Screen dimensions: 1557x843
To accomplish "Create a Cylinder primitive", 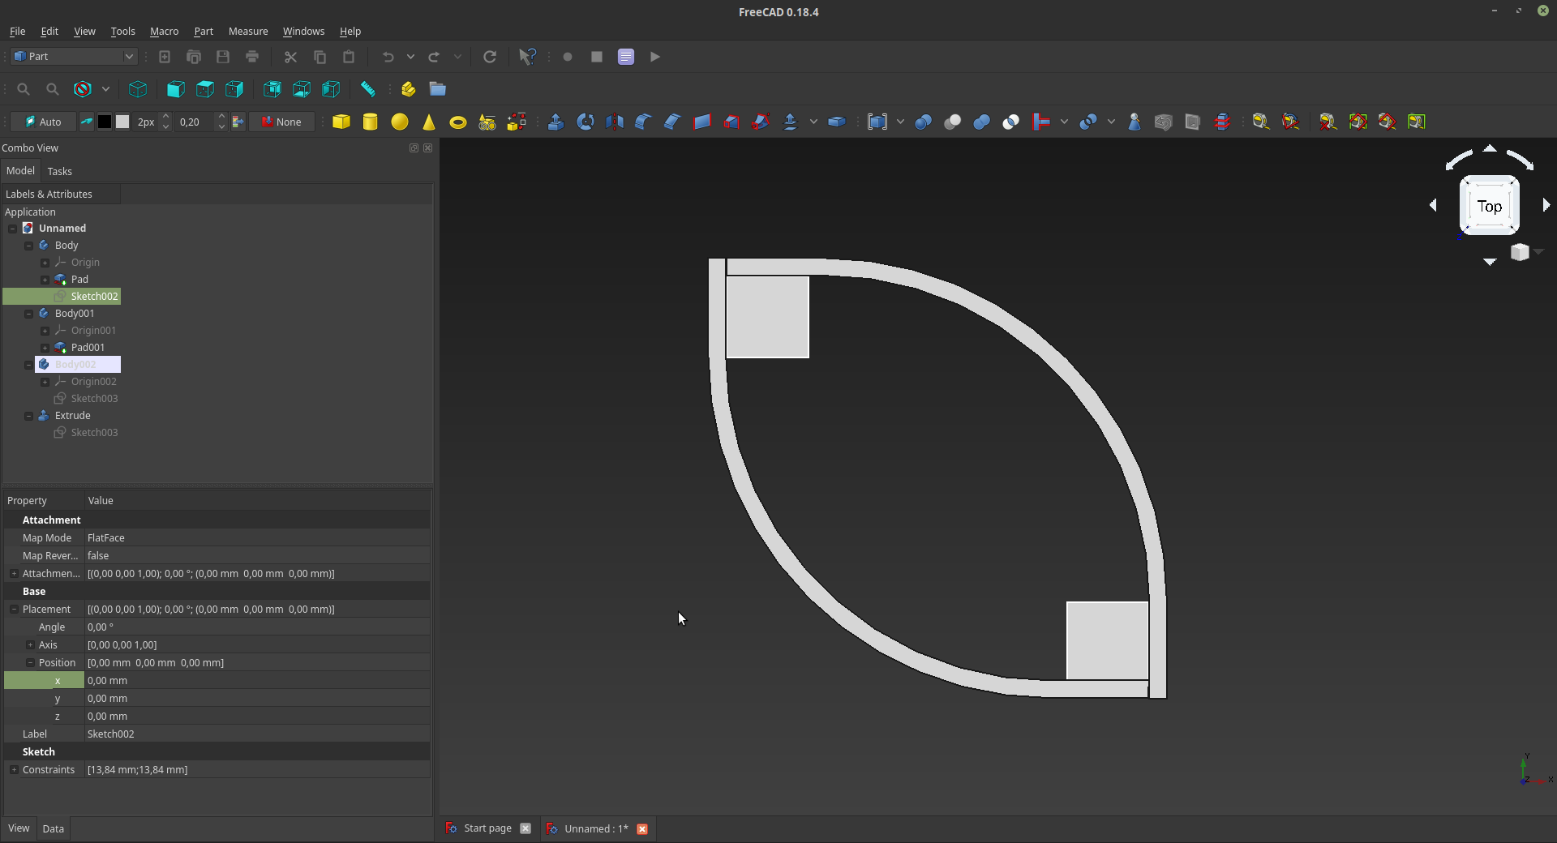I will click(x=371, y=122).
